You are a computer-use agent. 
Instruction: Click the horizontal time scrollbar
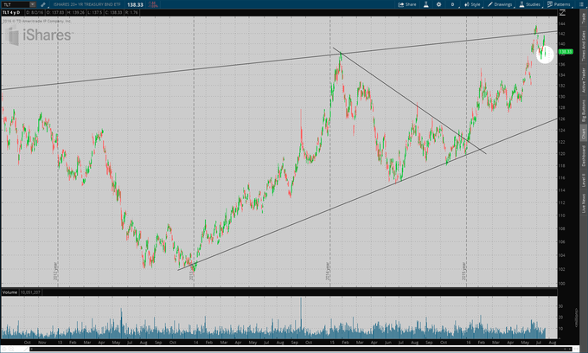click(x=301, y=350)
